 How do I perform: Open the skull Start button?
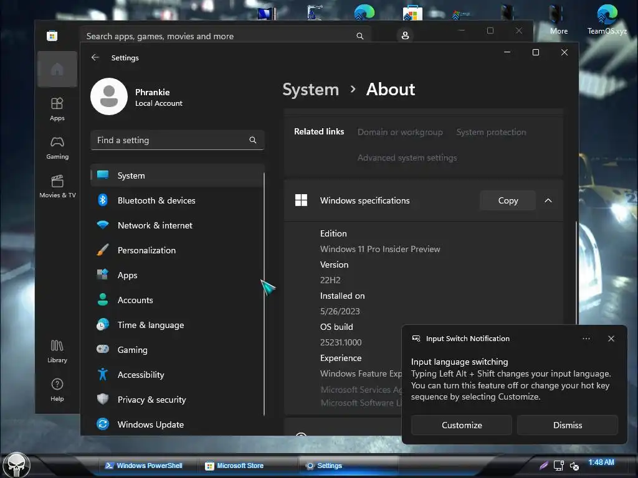coord(16,465)
